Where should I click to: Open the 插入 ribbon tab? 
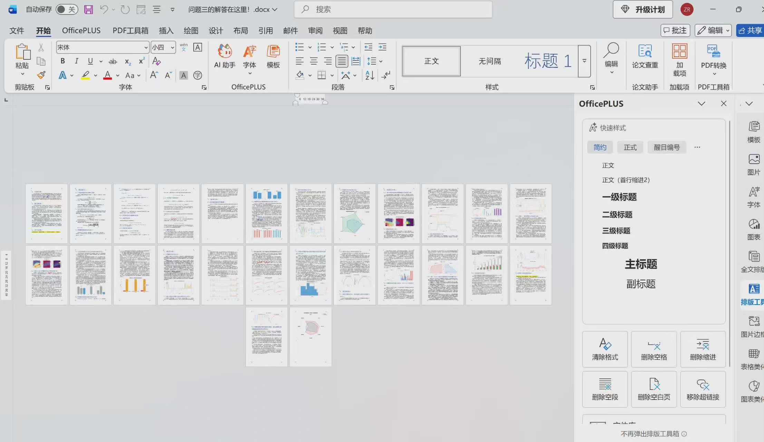click(x=166, y=31)
